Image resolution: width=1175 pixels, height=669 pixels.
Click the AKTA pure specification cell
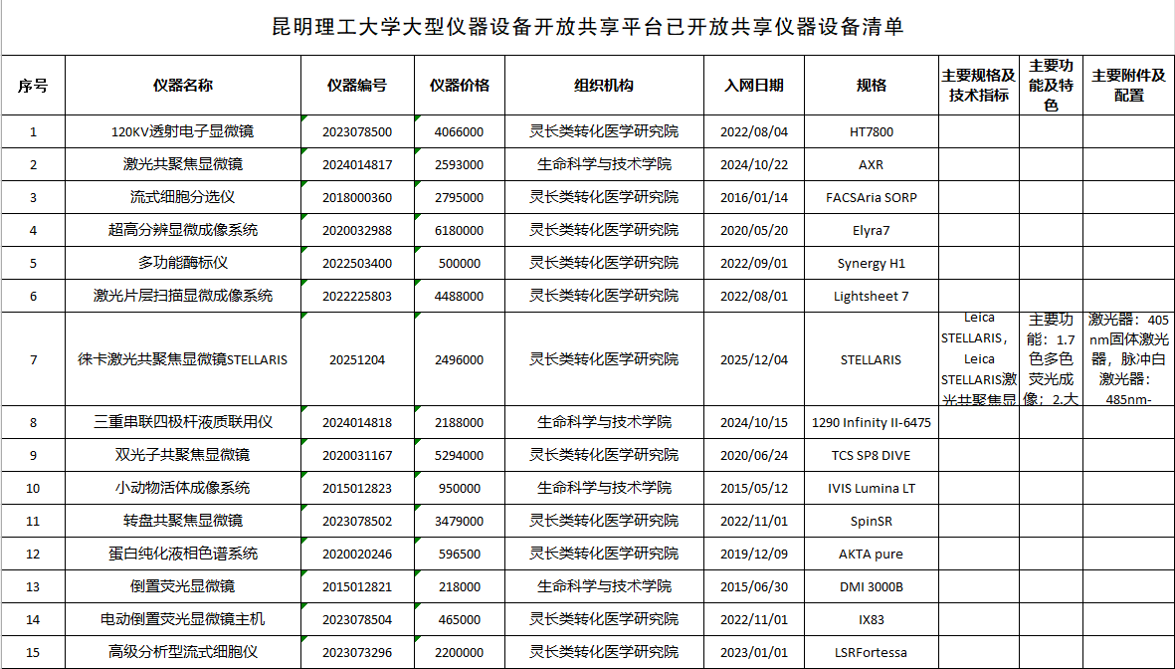point(872,554)
